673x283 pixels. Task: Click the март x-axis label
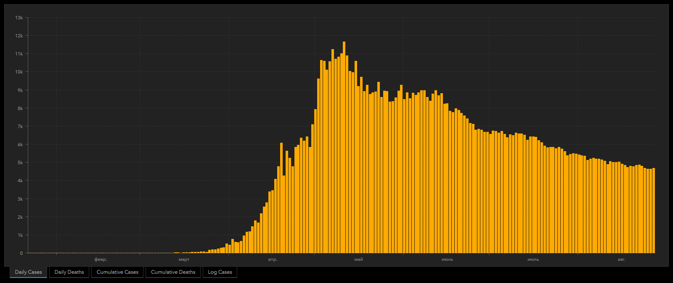point(184,259)
